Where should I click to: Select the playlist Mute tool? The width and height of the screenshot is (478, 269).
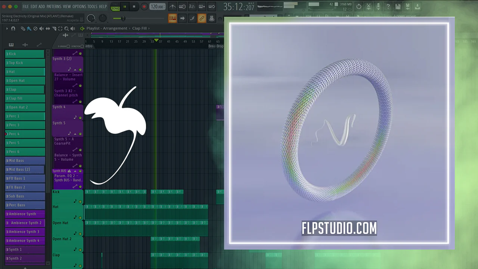[x=41, y=28]
